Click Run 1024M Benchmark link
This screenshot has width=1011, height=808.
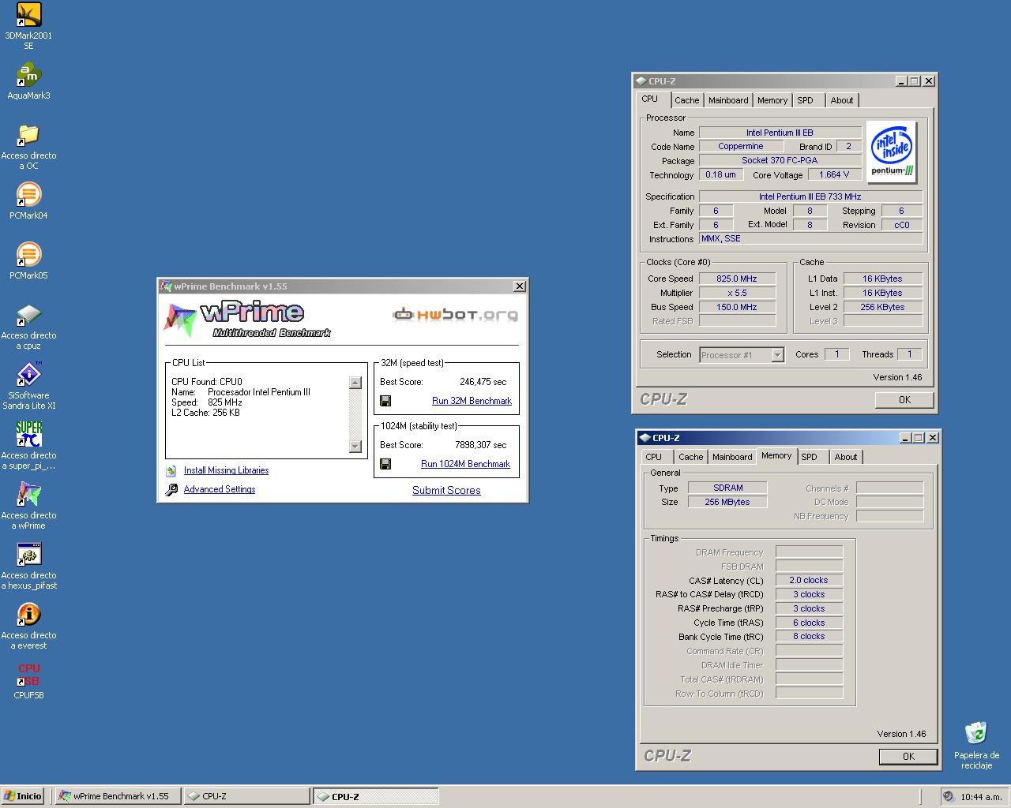tap(465, 464)
